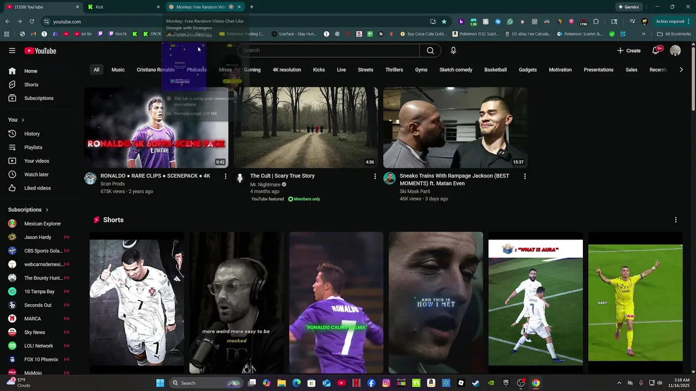The width and height of the screenshot is (696, 391).
Task: Open Instagram icon in the taskbar
Action: coord(386,383)
